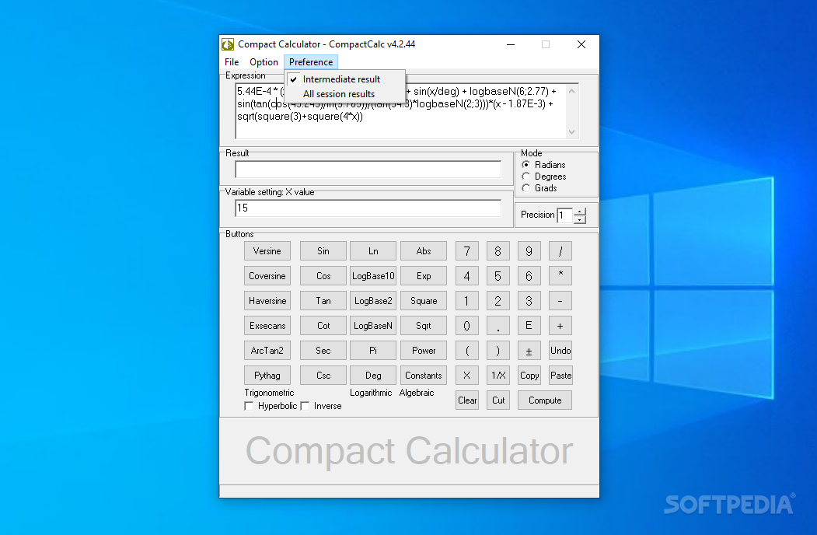
Task: Insert the Pi constant
Action: click(373, 351)
